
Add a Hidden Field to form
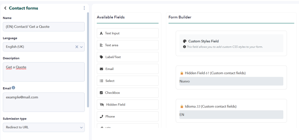pyautogui.click(x=127, y=104)
